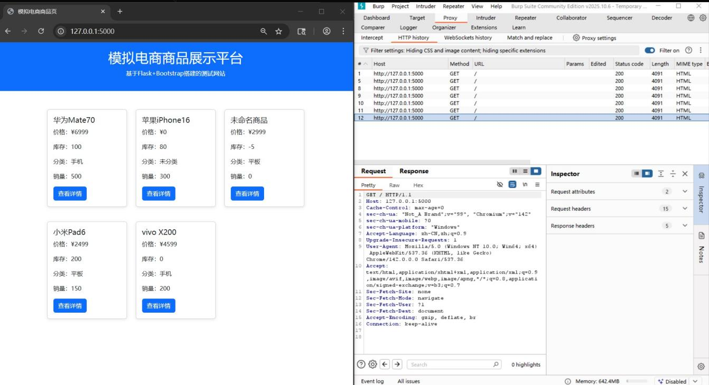Open side panel settings gear bottom right
The height and width of the screenshot is (385, 709).
pos(701,367)
